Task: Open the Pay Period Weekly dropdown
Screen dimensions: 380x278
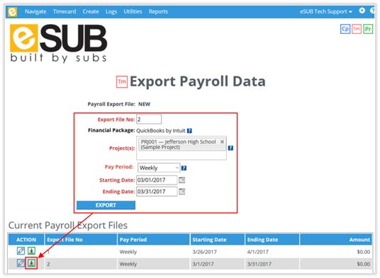Action: click(159, 168)
